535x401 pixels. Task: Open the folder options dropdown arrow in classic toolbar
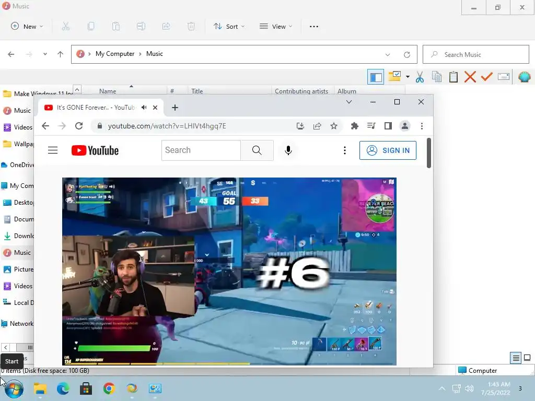click(x=408, y=77)
